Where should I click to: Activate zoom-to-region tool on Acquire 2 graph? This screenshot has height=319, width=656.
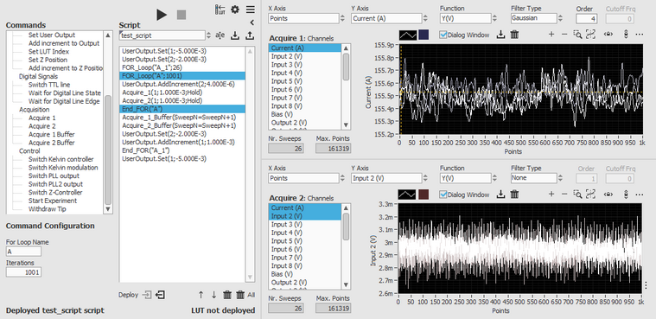tap(577, 195)
